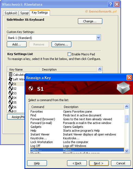
Task: Select the S6 macro key icon
Action: pos(11,107)
